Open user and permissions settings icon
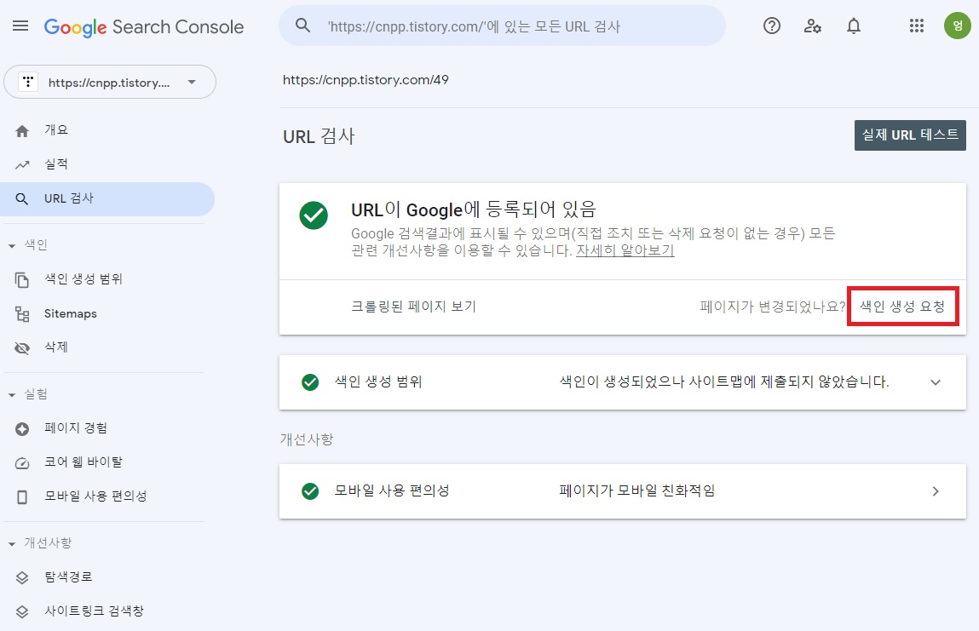 [812, 26]
